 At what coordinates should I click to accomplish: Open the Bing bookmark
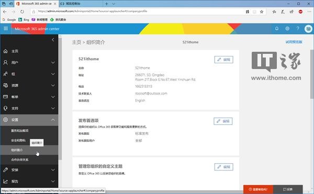pyautogui.click(x=24, y=19)
